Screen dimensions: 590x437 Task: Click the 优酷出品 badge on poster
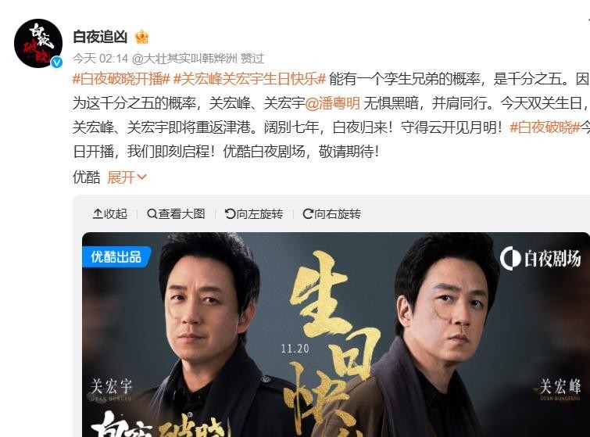[116, 257]
